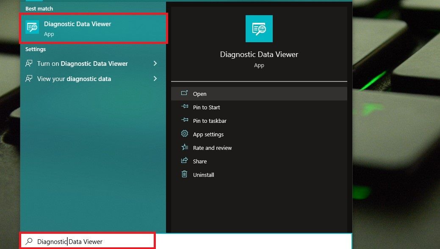Click the large Diagnostic Data Viewer icon preview
Image resolution: width=440 pixels, height=249 pixels.
pos(259,28)
